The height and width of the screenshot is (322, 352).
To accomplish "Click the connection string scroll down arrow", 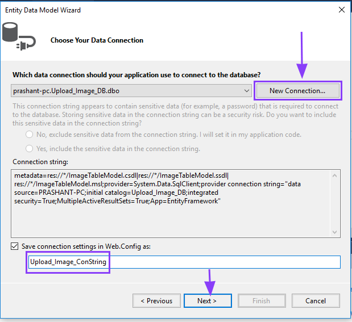I will tap(335, 231).
